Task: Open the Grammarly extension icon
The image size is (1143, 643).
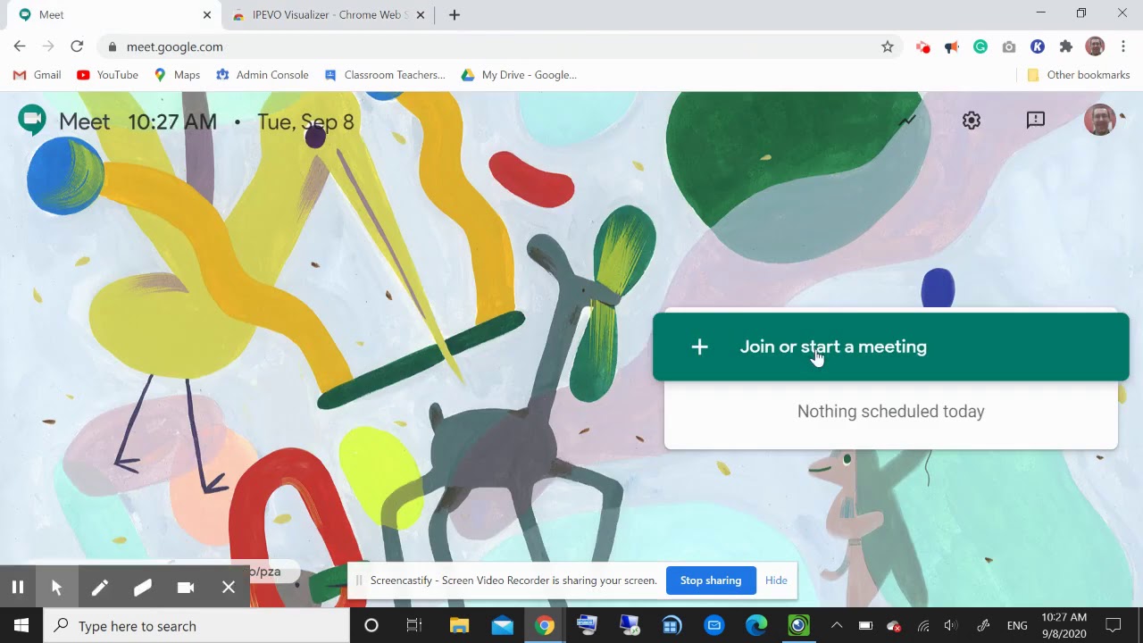Action: (980, 46)
